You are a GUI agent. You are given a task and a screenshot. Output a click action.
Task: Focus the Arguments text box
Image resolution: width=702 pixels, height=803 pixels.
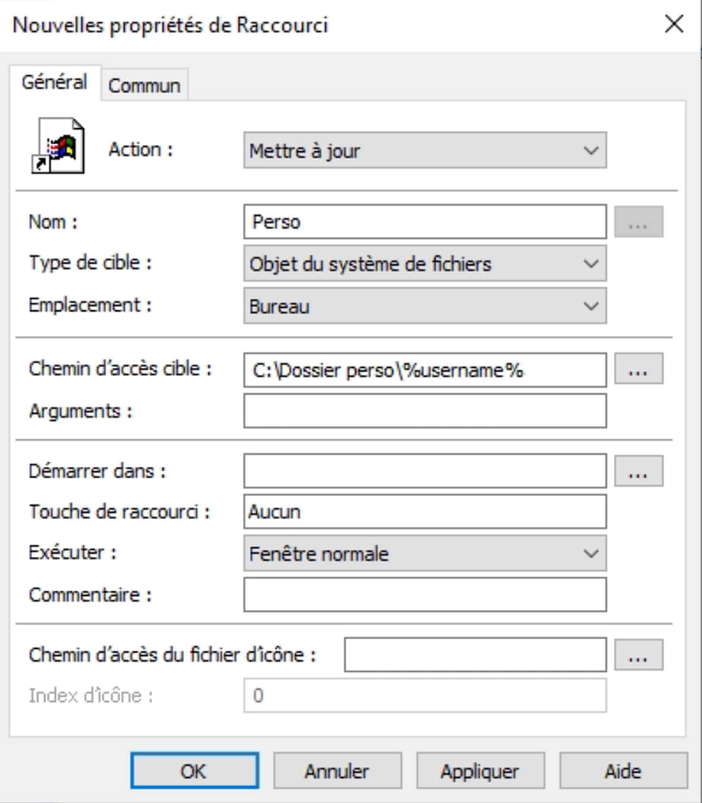(x=424, y=410)
